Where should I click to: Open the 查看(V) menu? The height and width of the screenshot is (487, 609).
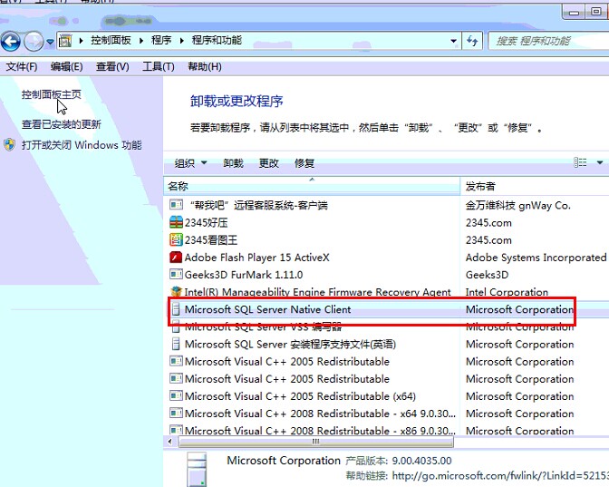112,67
